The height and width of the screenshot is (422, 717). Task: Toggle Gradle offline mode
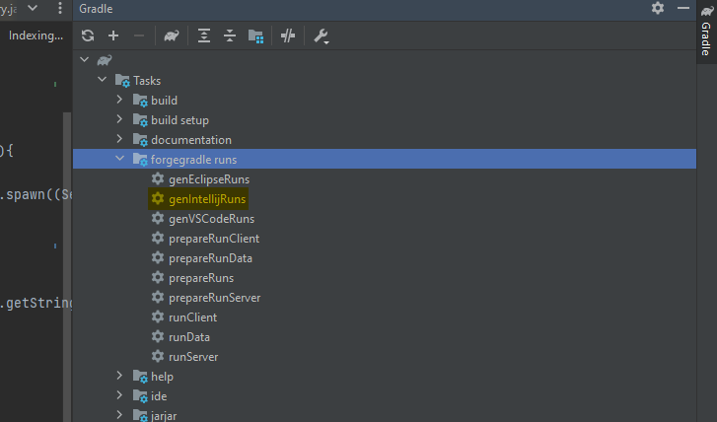click(288, 35)
